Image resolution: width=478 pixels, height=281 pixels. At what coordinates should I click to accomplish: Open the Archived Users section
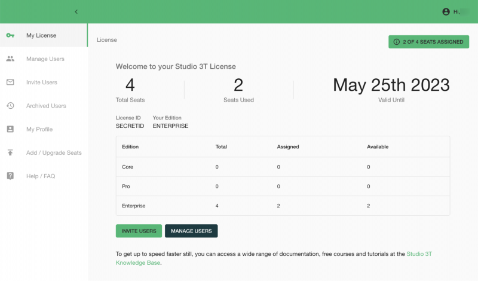click(x=44, y=106)
